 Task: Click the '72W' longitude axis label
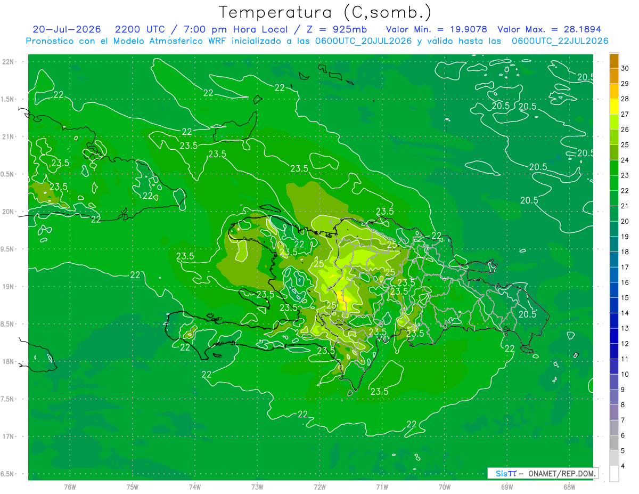point(319,487)
